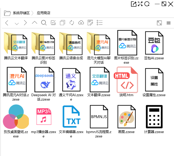Click the search magnifier icon in toolbar
This screenshot has height=156, width=174.
click(x=44, y=23)
